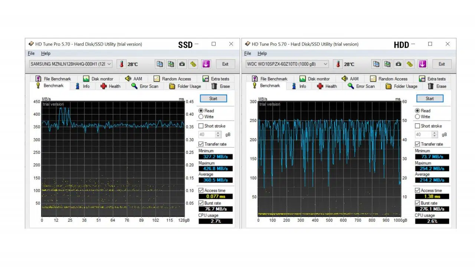475x267 pixels.
Task: Open Erase tab in SSD window
Action: 220,86
